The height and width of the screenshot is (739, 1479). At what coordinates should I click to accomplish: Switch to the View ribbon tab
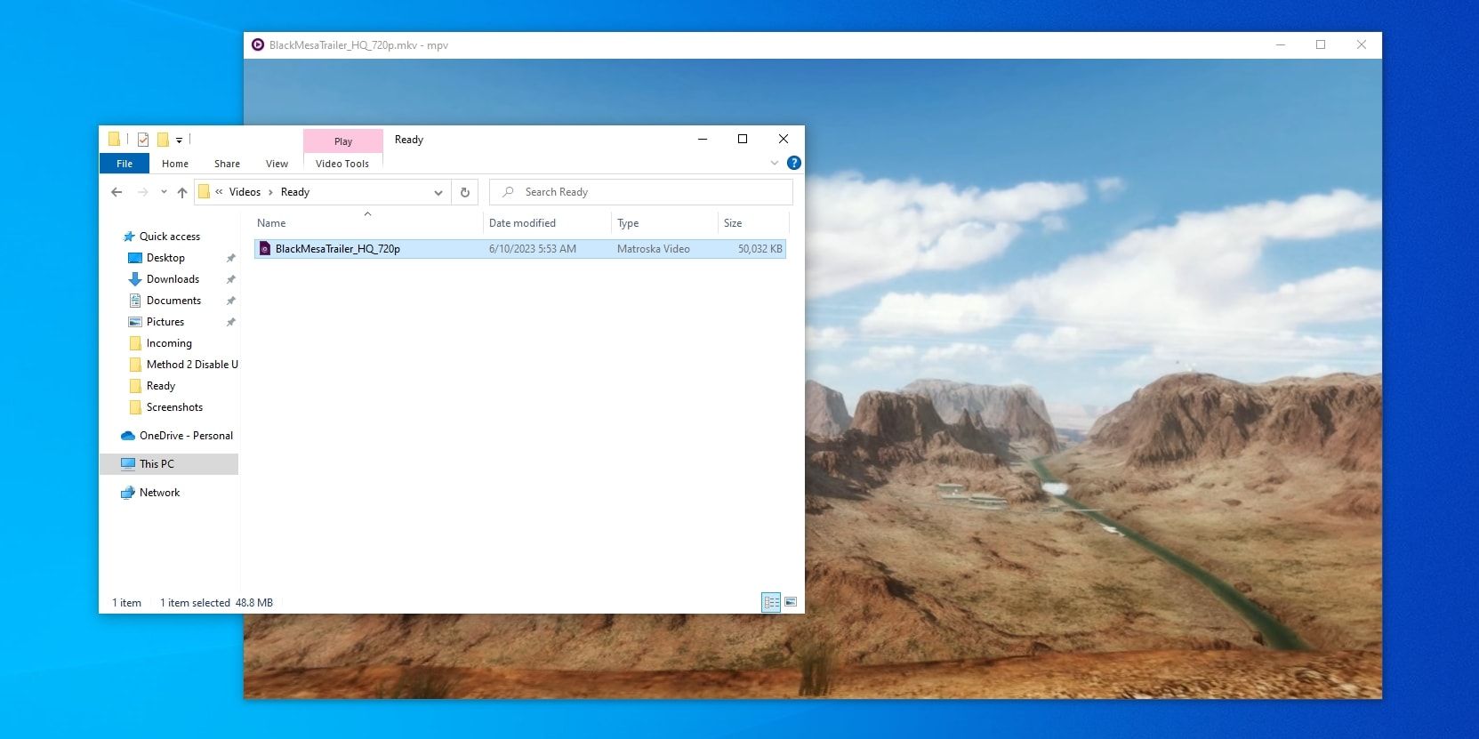[x=277, y=164]
